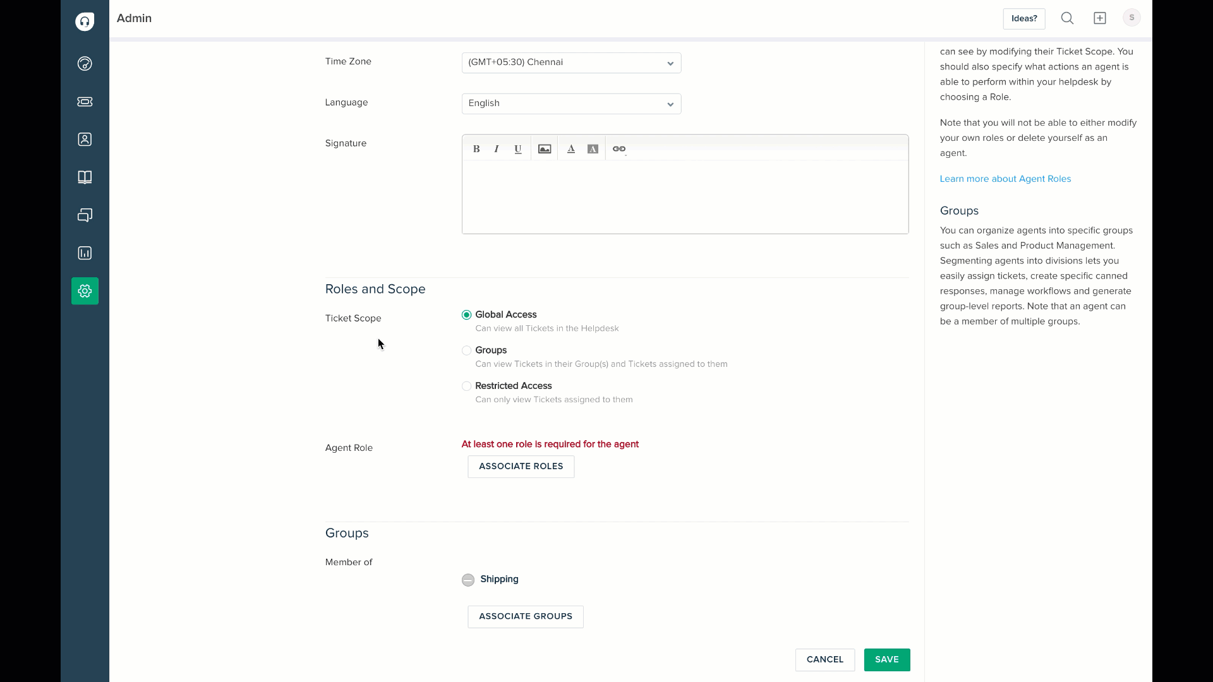Select Restricted Access ticket scope

pyautogui.click(x=466, y=386)
